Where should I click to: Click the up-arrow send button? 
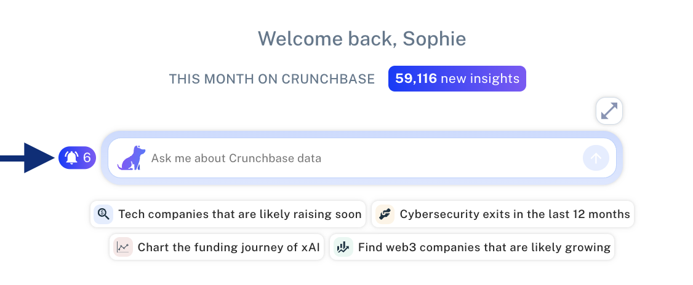(596, 158)
